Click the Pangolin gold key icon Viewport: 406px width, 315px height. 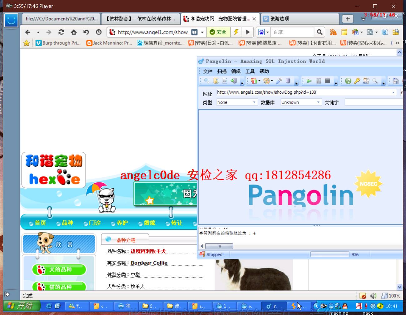(x=357, y=81)
